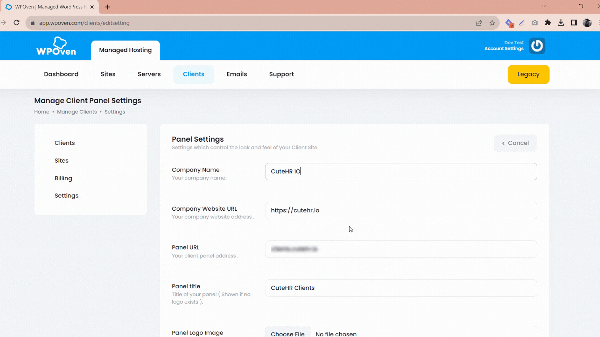Reload the page with the refresh icon
Screen dimensions: 600x337
pyautogui.click(x=17, y=23)
